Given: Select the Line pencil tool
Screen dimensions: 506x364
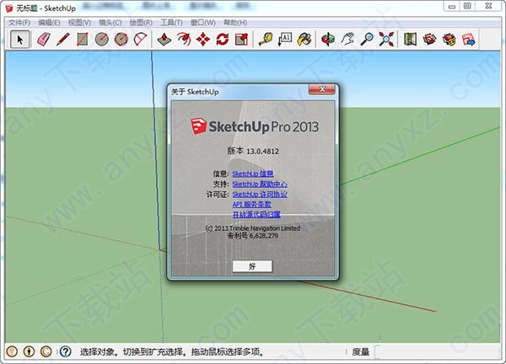Looking at the screenshot, I should coord(63,40).
